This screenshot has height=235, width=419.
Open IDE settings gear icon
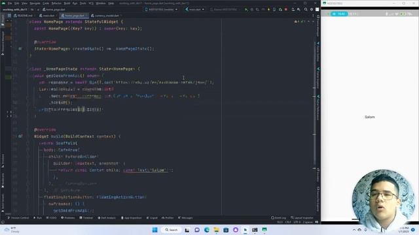click(312, 9)
